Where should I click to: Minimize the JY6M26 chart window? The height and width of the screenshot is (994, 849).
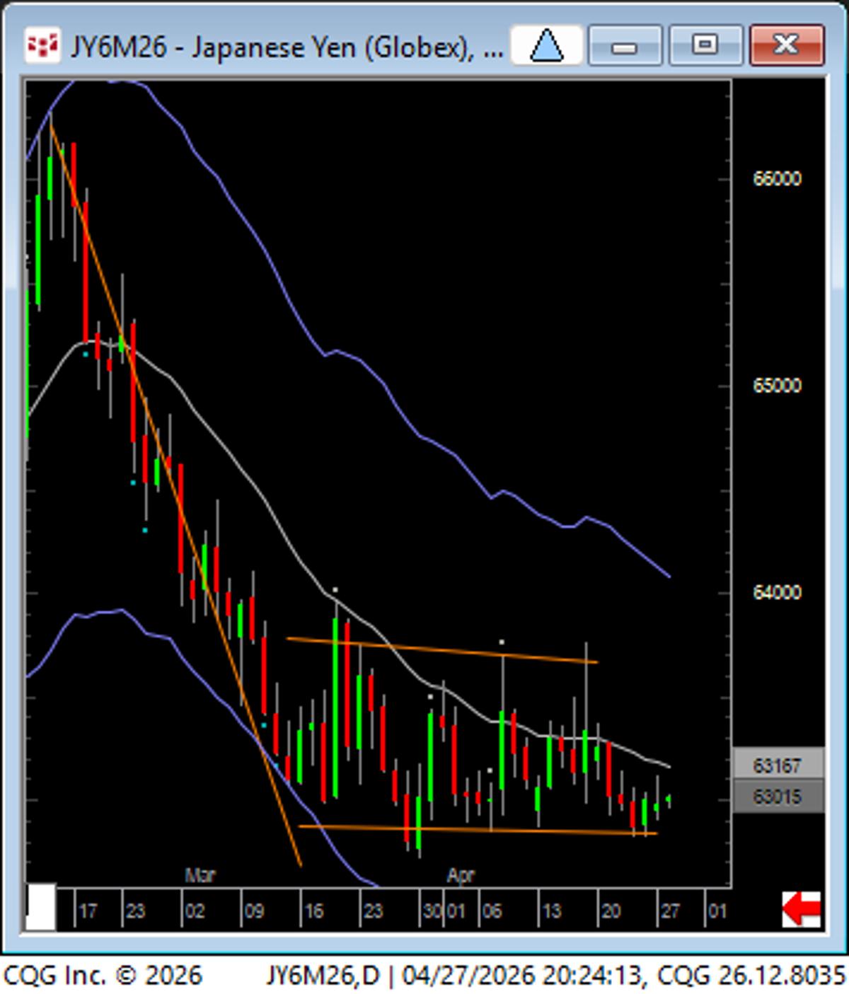pyautogui.click(x=625, y=46)
